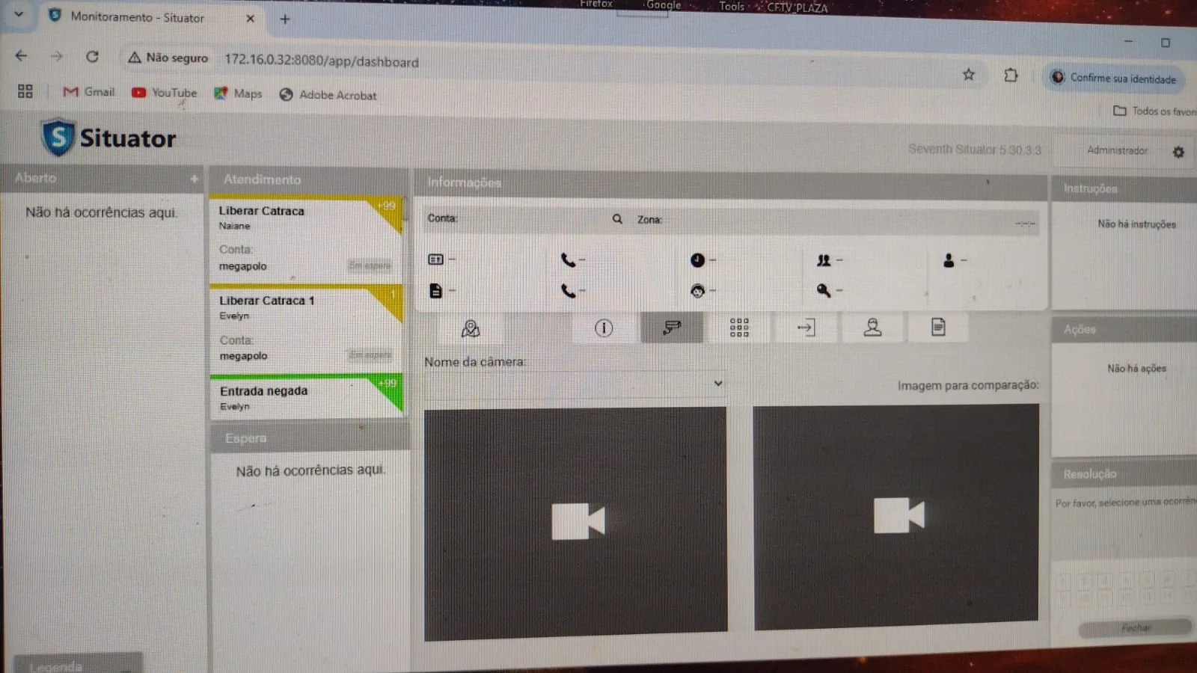1197x673 pixels.
Task: Click Confirme sua identidade button
Action: click(1114, 78)
